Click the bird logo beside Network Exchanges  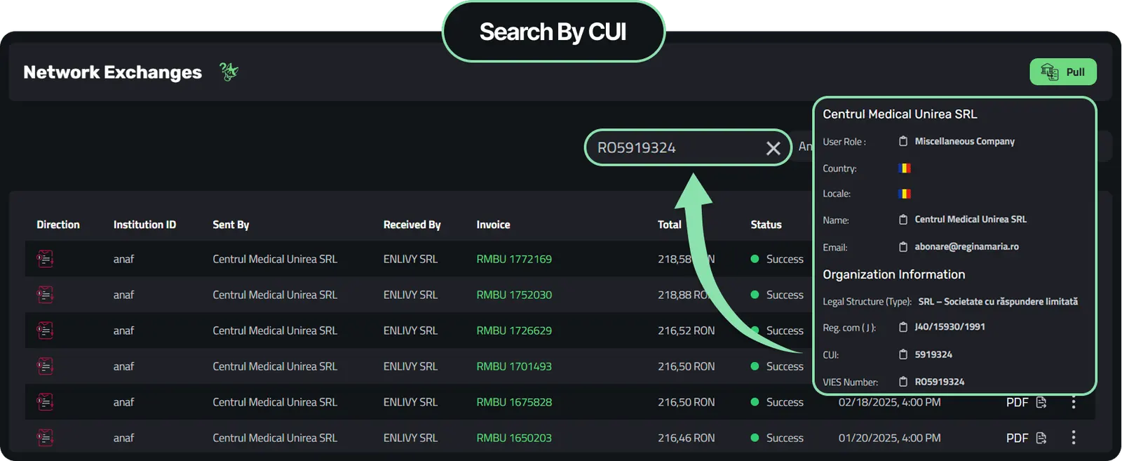click(229, 72)
